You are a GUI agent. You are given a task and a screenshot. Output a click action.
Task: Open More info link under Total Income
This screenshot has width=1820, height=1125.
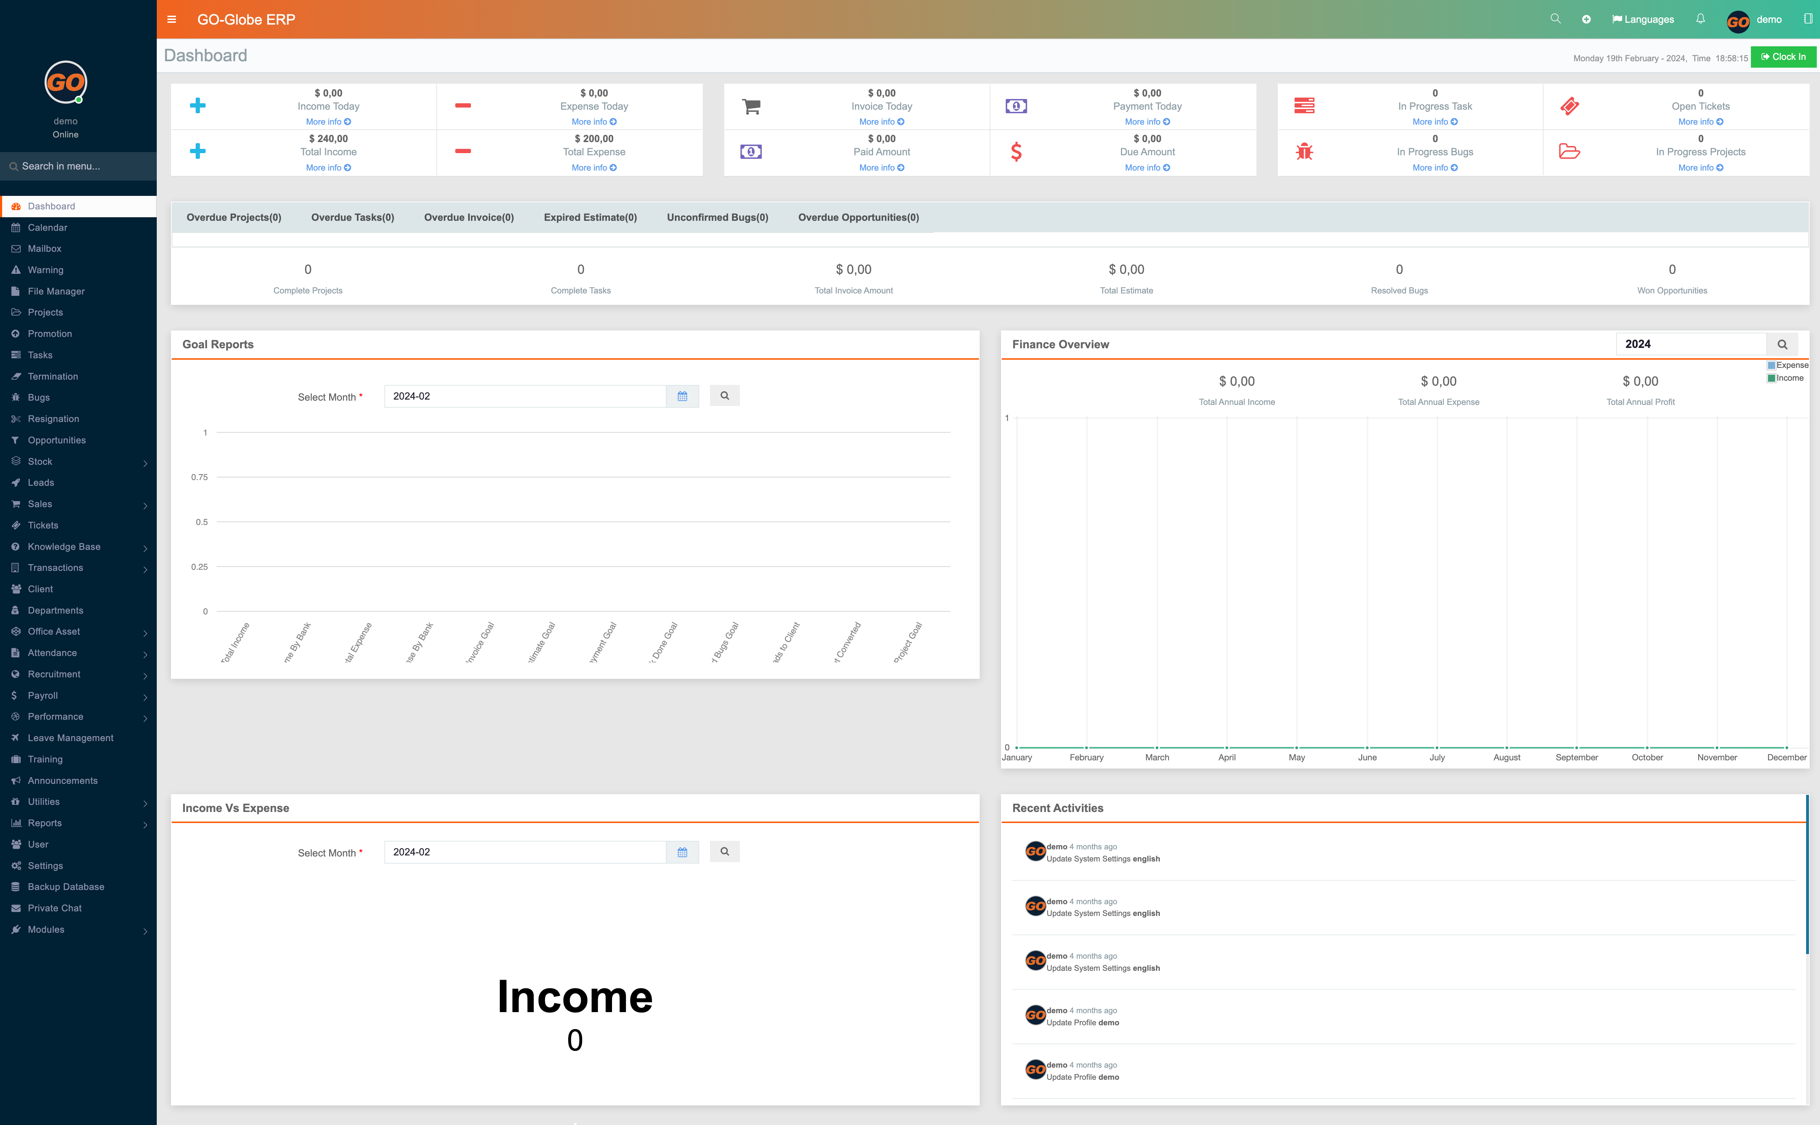328,167
